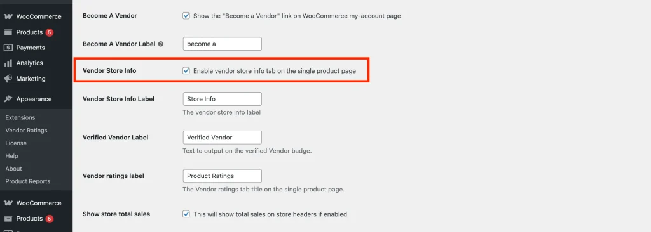Click the Verified Vendor Label text box
Viewport: 651px width, 232px height.
coord(222,138)
